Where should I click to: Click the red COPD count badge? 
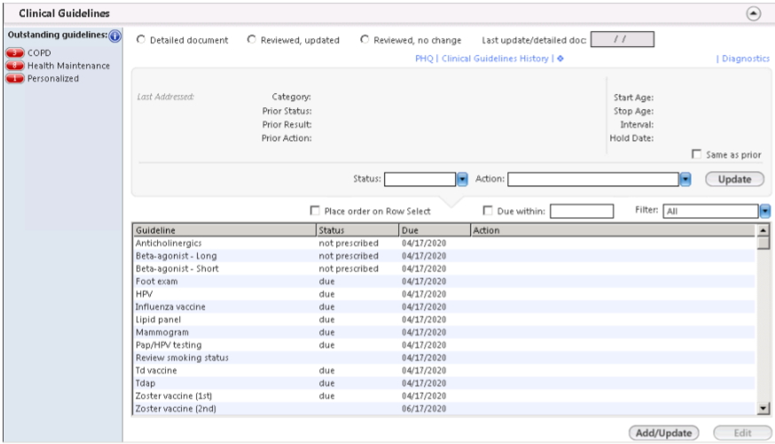tap(15, 53)
